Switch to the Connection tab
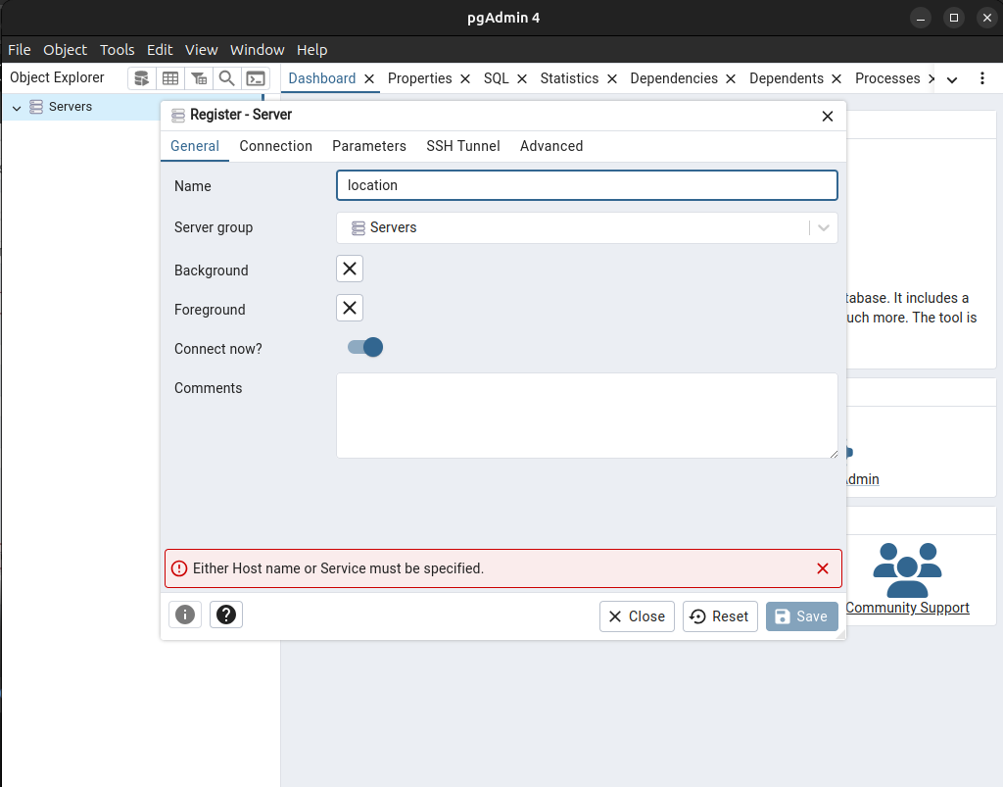Viewport: 1003px width, 787px height. point(275,146)
